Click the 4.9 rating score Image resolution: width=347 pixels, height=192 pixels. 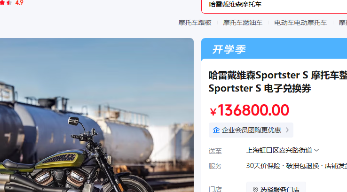[x=19, y=3]
